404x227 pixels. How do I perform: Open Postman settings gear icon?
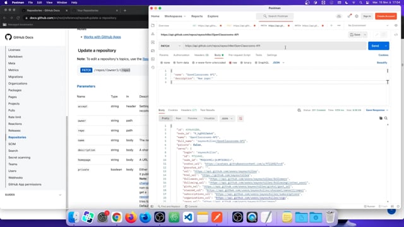tap(357, 16)
